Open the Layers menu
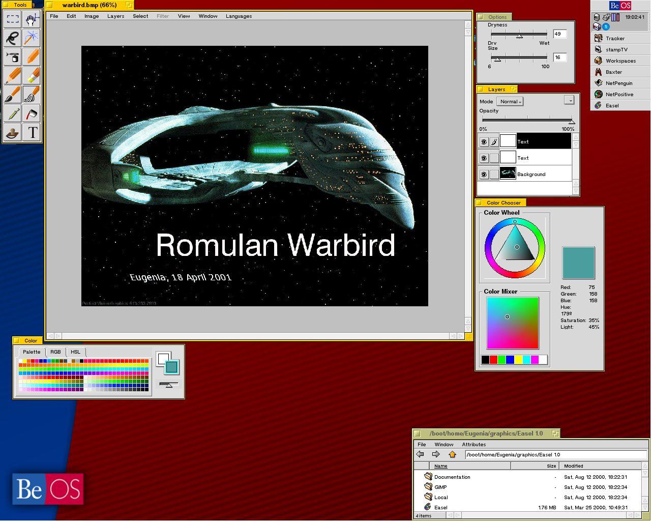651x521 pixels. pyautogui.click(x=115, y=16)
